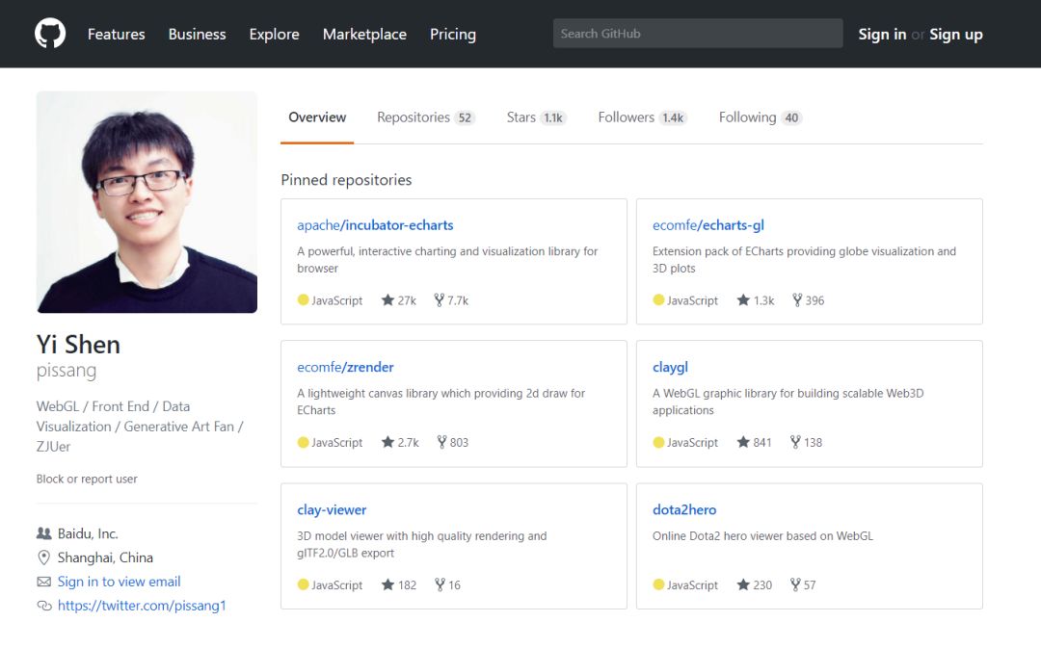Click the 803 fork count
This screenshot has width=1041, height=648.
click(459, 442)
